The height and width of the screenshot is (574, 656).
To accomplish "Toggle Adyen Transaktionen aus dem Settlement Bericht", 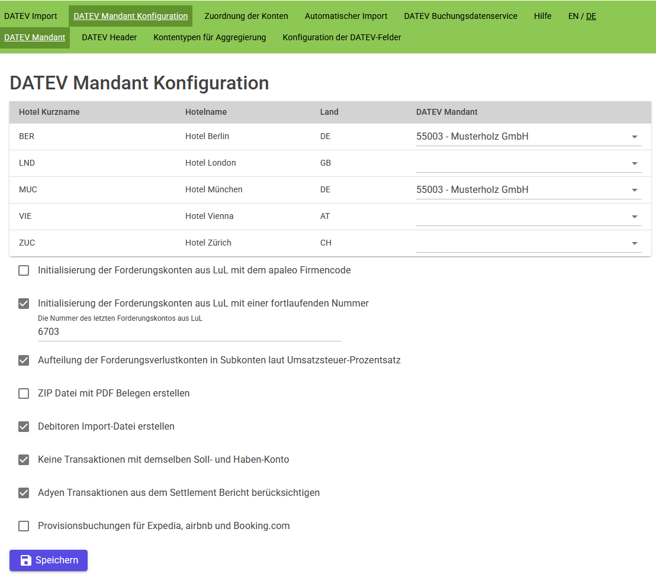I will tap(24, 493).
